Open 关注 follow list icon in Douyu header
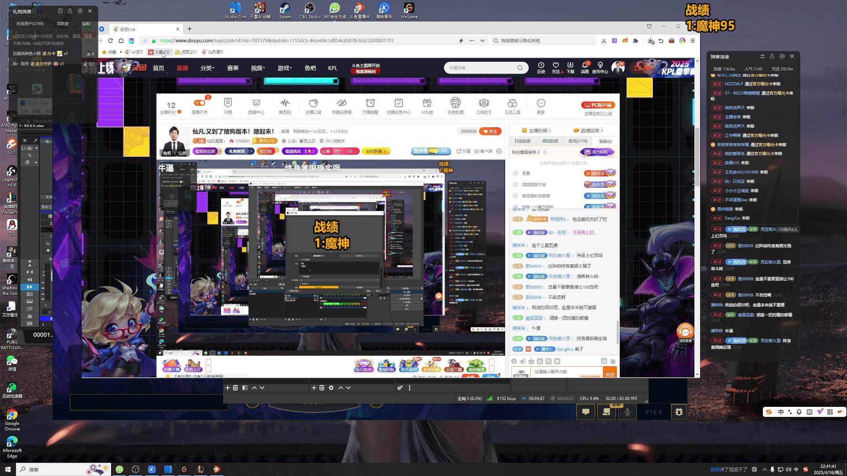Image resolution: width=847 pixels, height=476 pixels. (x=556, y=67)
